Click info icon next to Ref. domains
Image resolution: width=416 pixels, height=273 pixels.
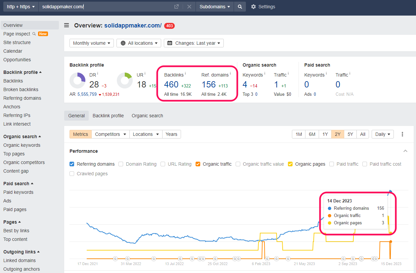pos(230,74)
